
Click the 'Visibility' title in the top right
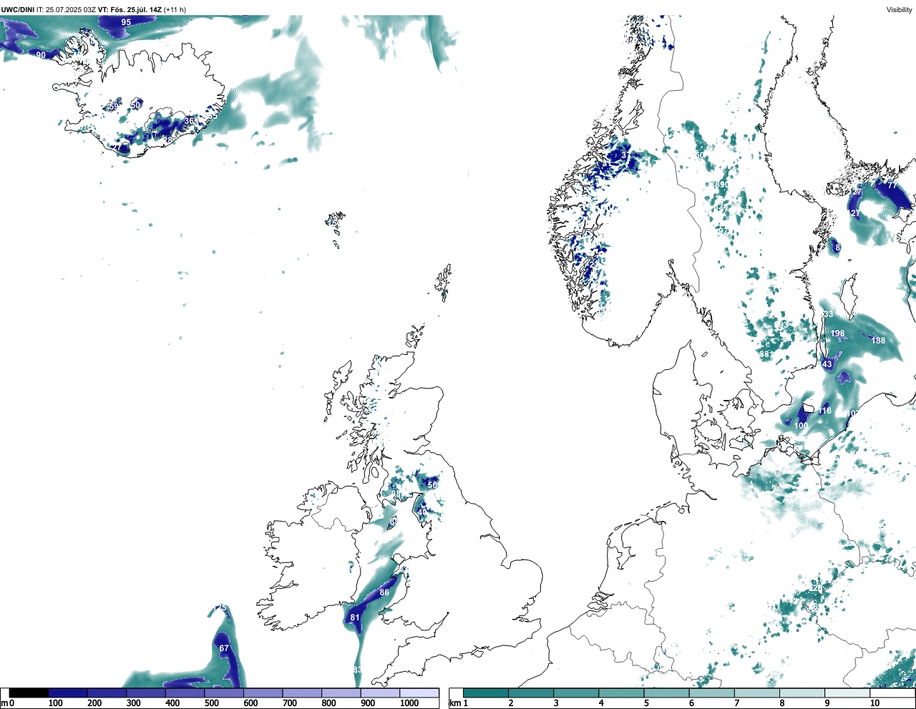[900, 9]
